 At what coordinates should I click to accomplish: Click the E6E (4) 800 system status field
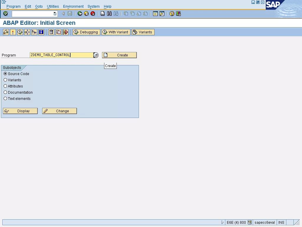click(x=236, y=222)
